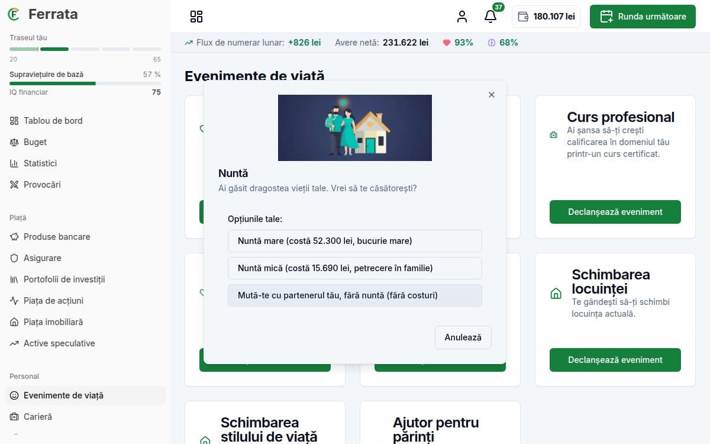Viewport: 710px width, 444px height.
Task: Click the Curs profesional card icon
Action: [x=554, y=135]
